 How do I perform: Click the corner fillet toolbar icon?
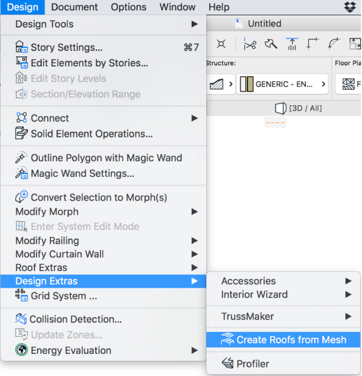click(313, 44)
